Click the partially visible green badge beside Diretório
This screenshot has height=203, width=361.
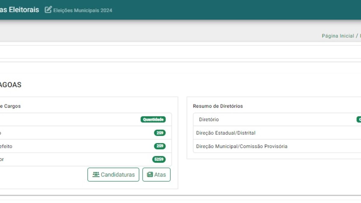tap(359, 119)
